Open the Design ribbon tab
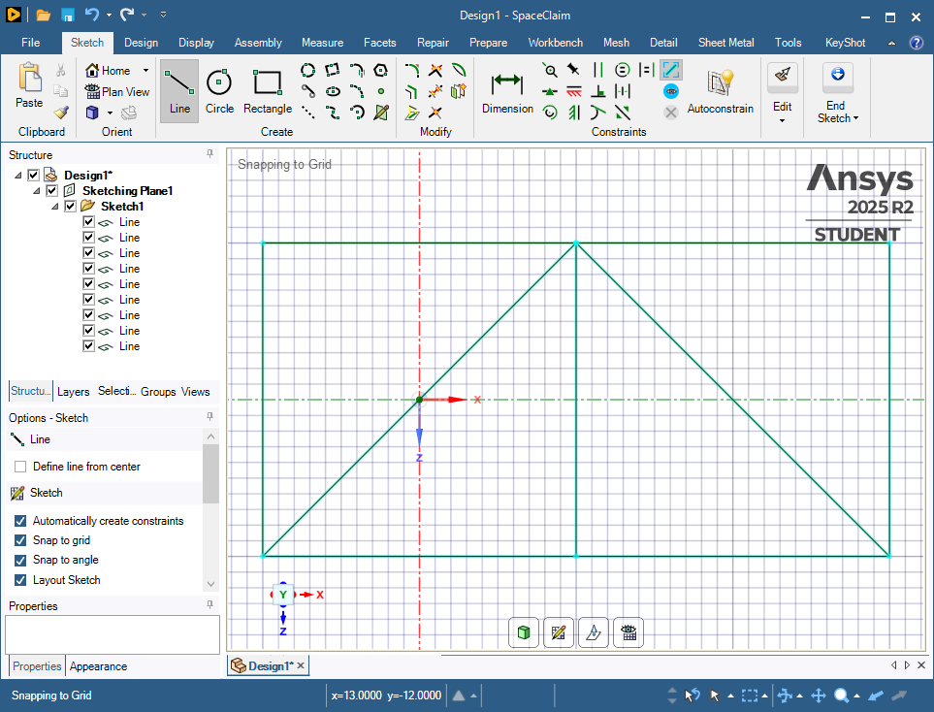 [x=141, y=43]
